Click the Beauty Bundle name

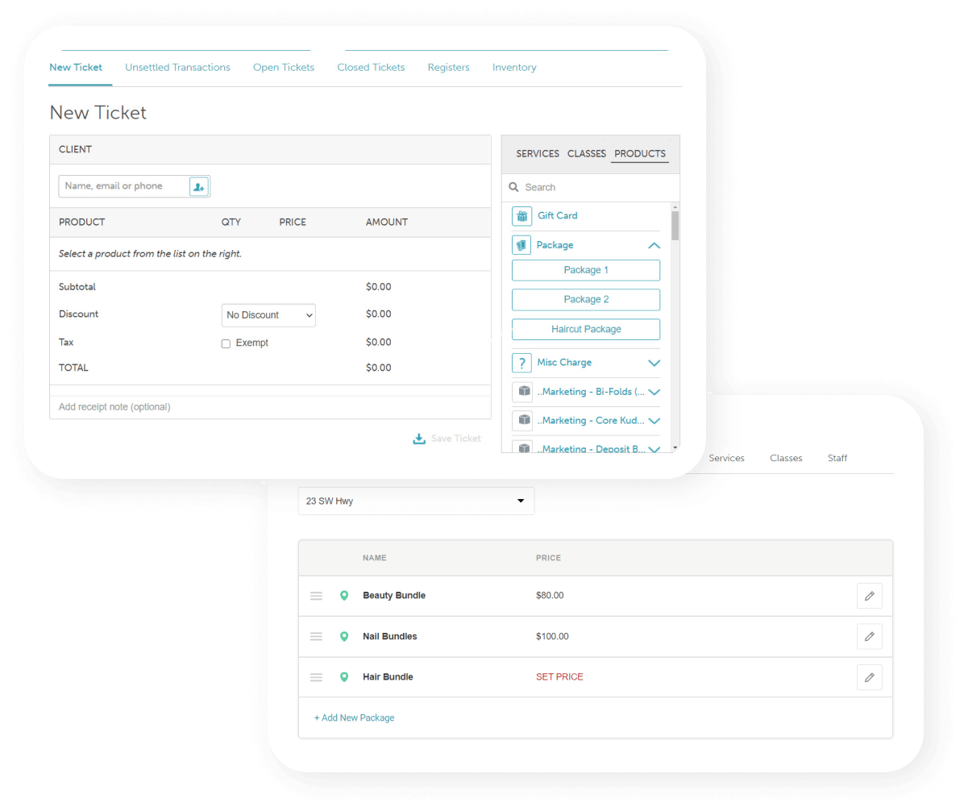[394, 595]
